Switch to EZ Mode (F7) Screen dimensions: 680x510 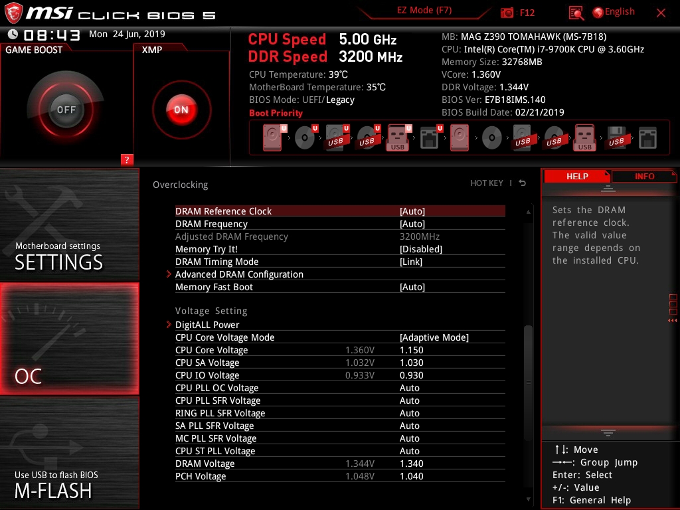coord(424,10)
